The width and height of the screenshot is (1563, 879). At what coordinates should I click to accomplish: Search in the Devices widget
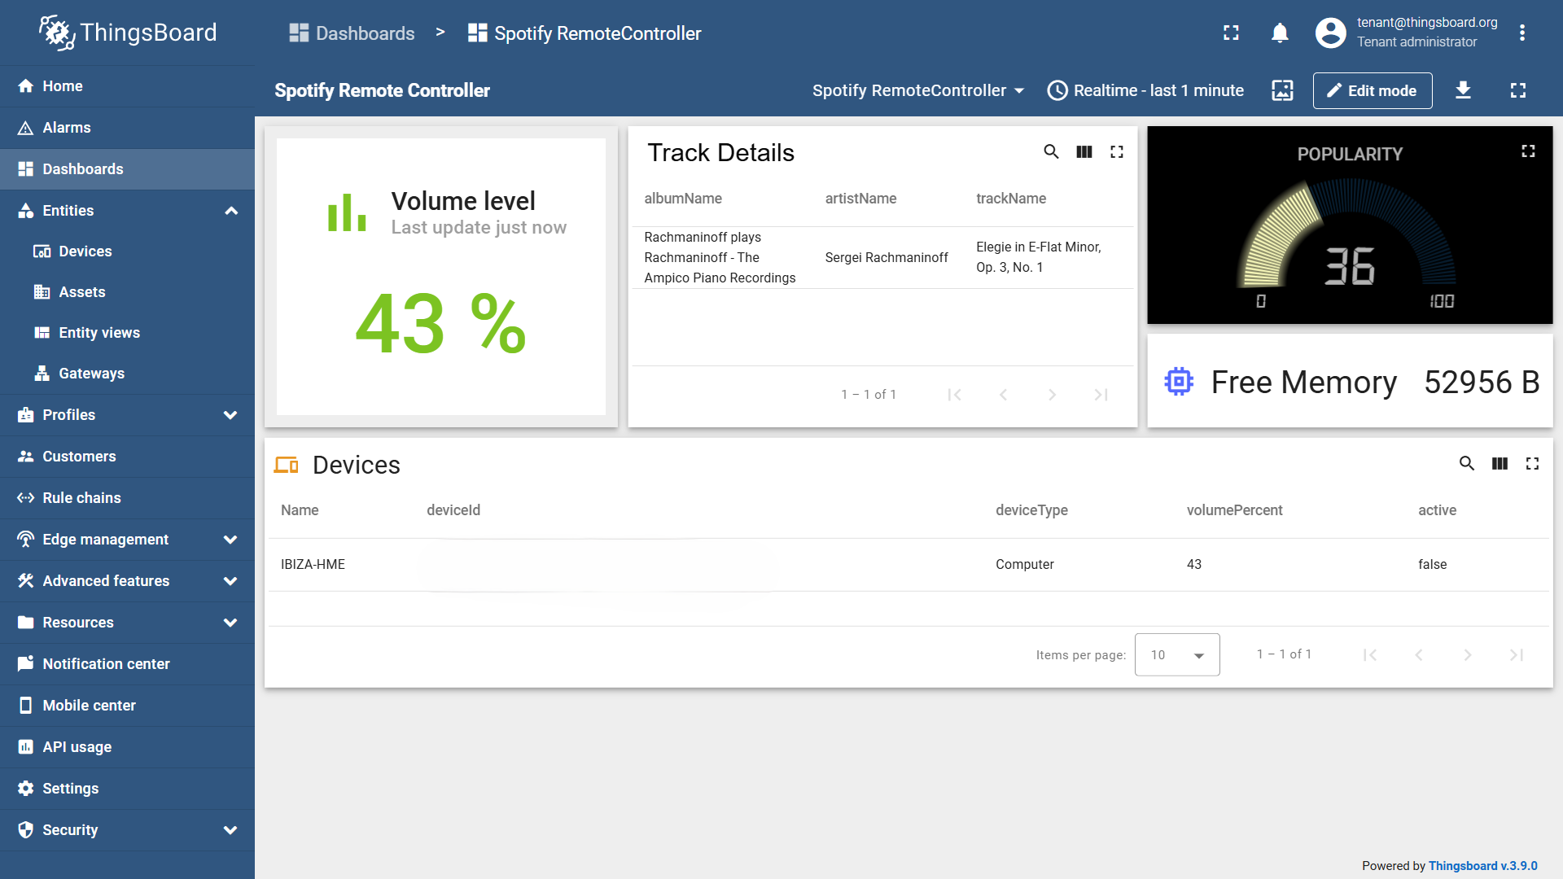(1466, 463)
